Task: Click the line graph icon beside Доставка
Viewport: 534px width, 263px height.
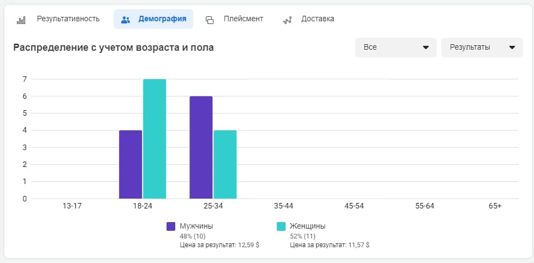Action: 287,20
